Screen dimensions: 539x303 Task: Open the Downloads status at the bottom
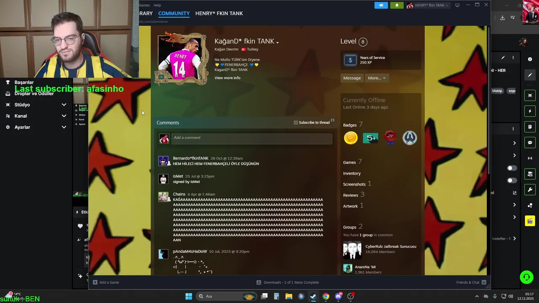[x=288, y=282]
